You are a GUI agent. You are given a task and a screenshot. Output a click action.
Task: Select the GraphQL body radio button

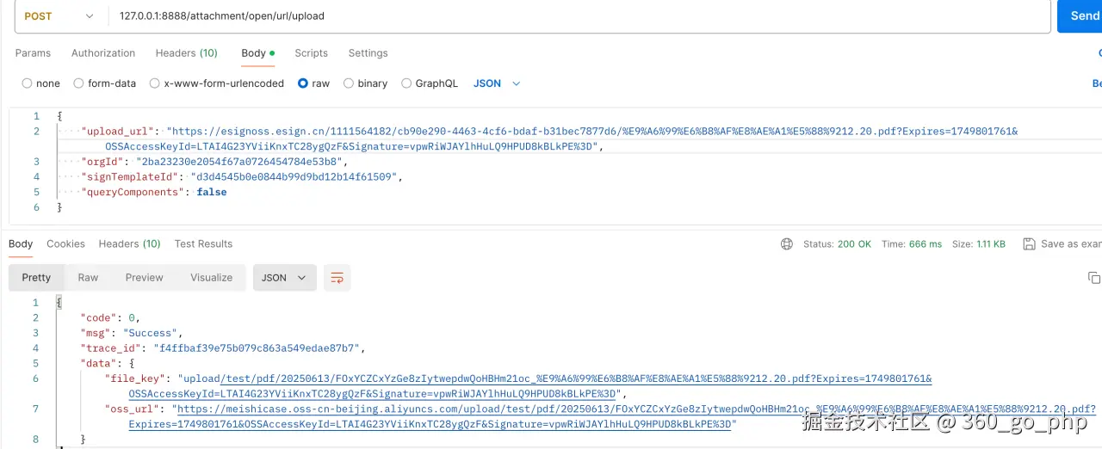tap(406, 83)
